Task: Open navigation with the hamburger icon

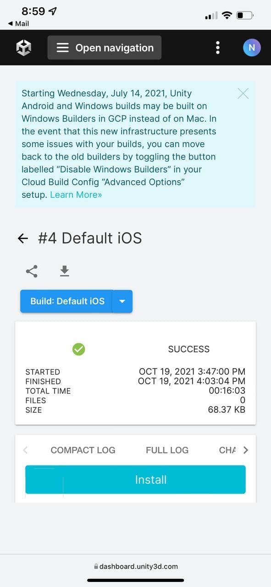Action: click(63, 47)
